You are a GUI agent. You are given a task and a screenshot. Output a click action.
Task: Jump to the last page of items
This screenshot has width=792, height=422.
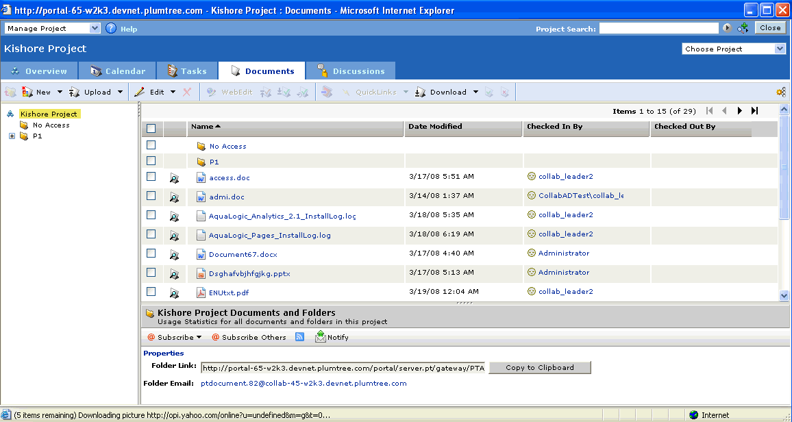754,110
